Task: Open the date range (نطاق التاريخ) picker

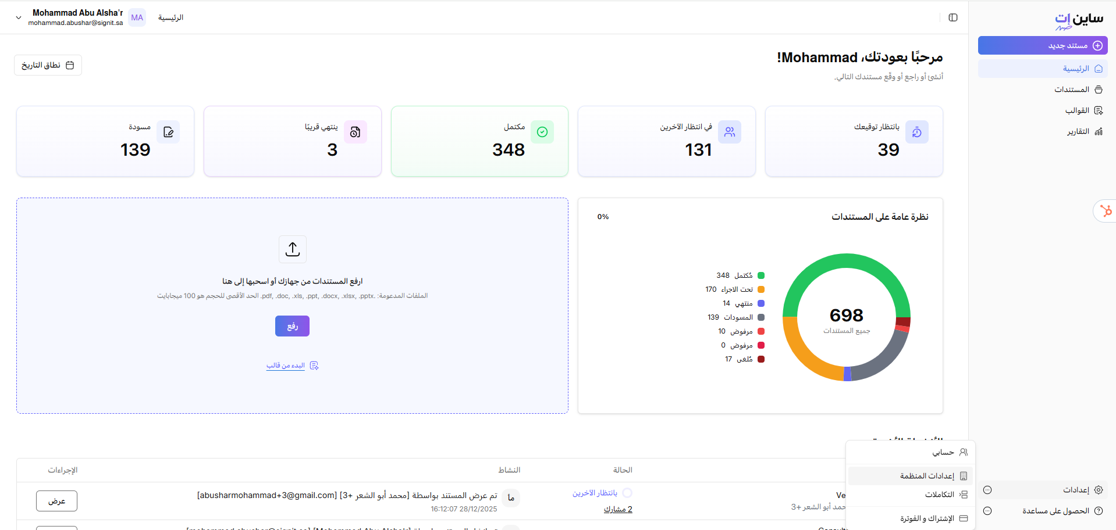Action: (x=48, y=65)
